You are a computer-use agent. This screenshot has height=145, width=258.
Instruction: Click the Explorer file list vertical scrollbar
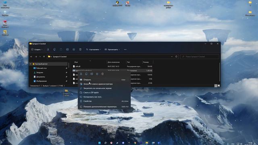coord(219,72)
